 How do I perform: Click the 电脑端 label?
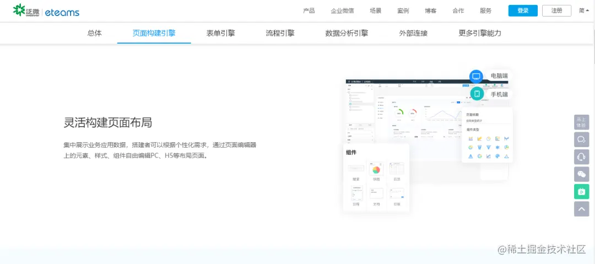(x=499, y=76)
